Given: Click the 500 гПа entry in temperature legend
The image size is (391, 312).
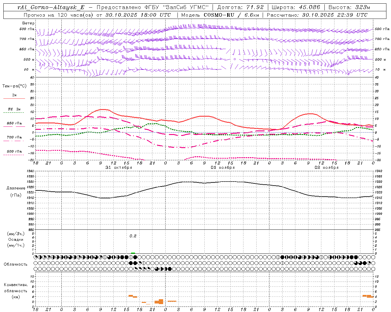Looking at the screenshot, I should (x=14, y=151).
